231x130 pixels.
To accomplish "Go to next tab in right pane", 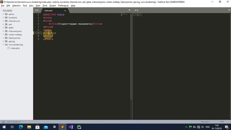I will click(x=138, y=10).
